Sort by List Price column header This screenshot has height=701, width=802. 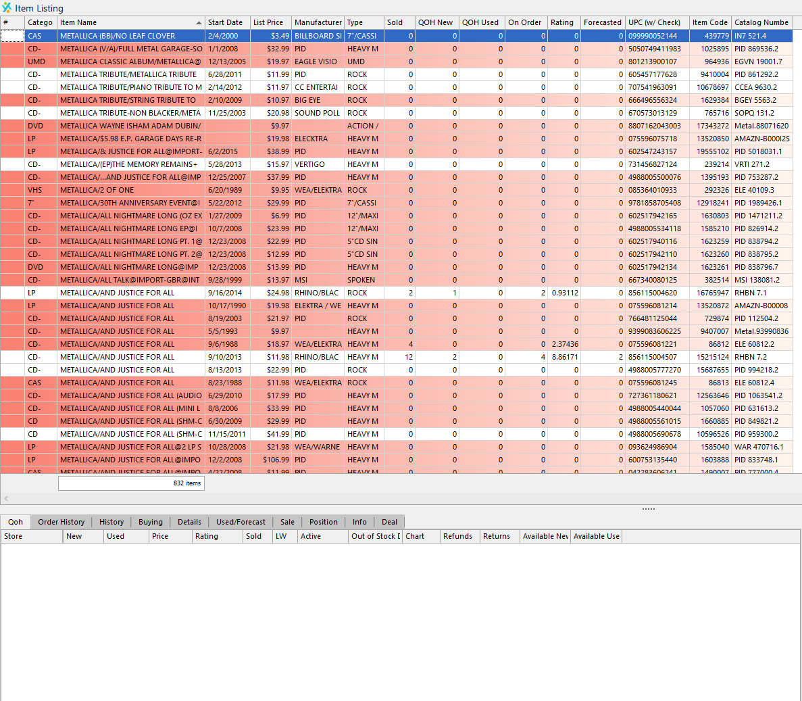tap(270, 22)
